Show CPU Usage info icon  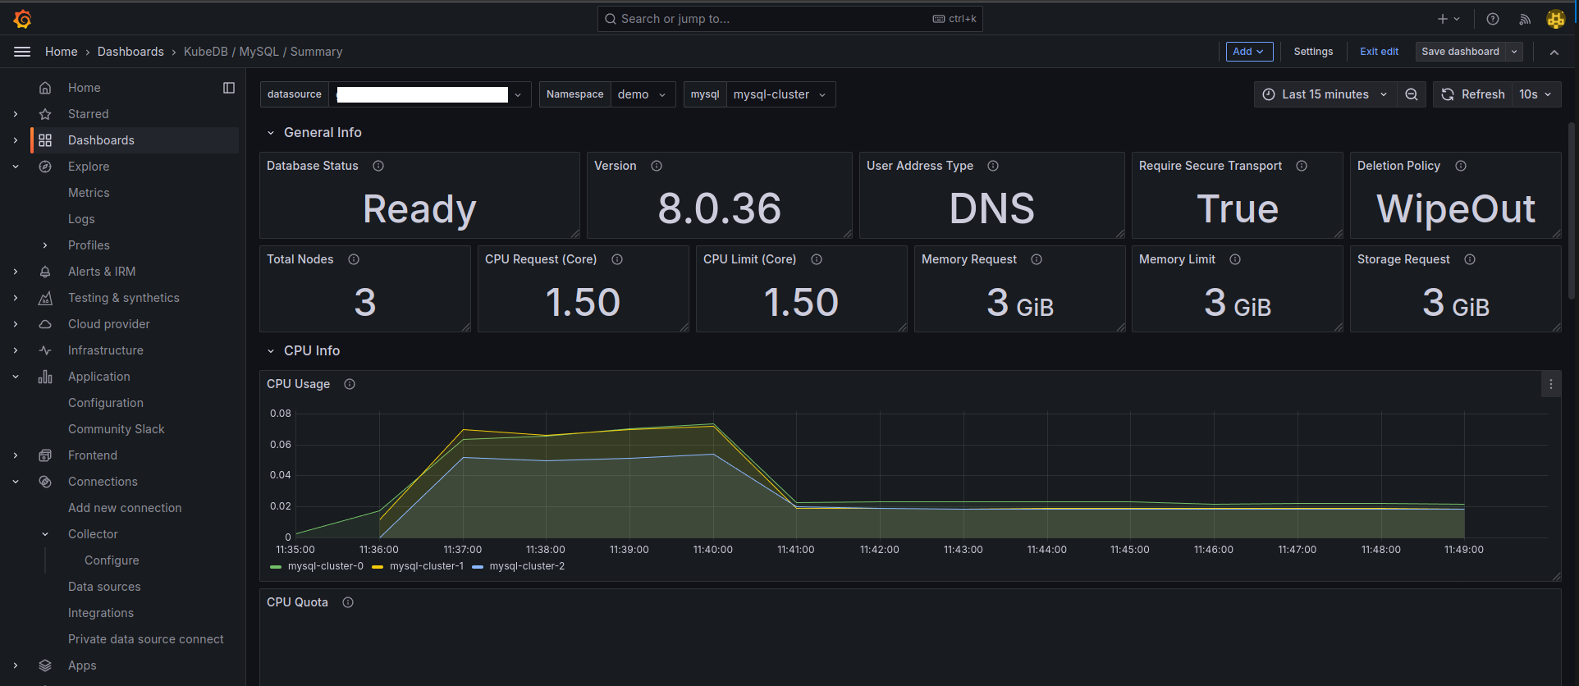(350, 384)
